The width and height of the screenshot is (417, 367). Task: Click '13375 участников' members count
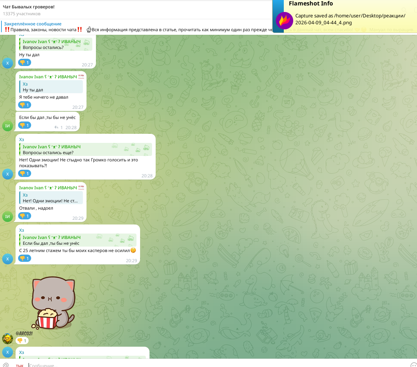pos(22,13)
